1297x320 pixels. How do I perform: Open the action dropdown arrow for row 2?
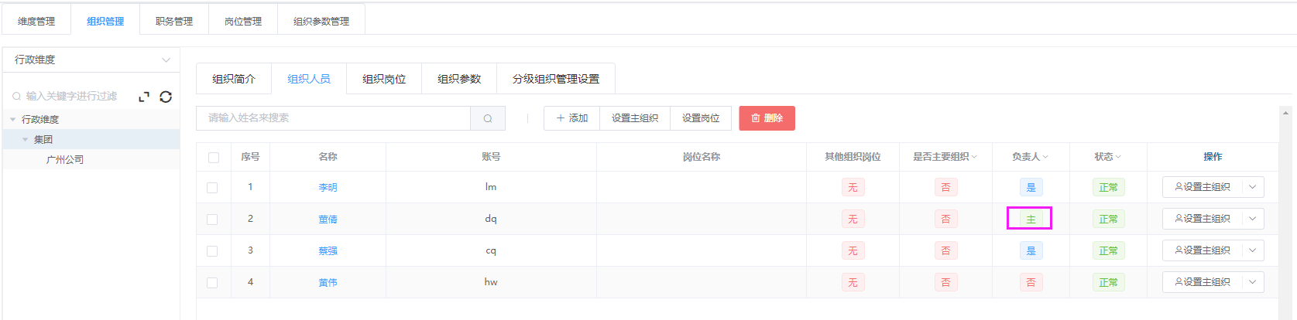pyautogui.click(x=1252, y=219)
